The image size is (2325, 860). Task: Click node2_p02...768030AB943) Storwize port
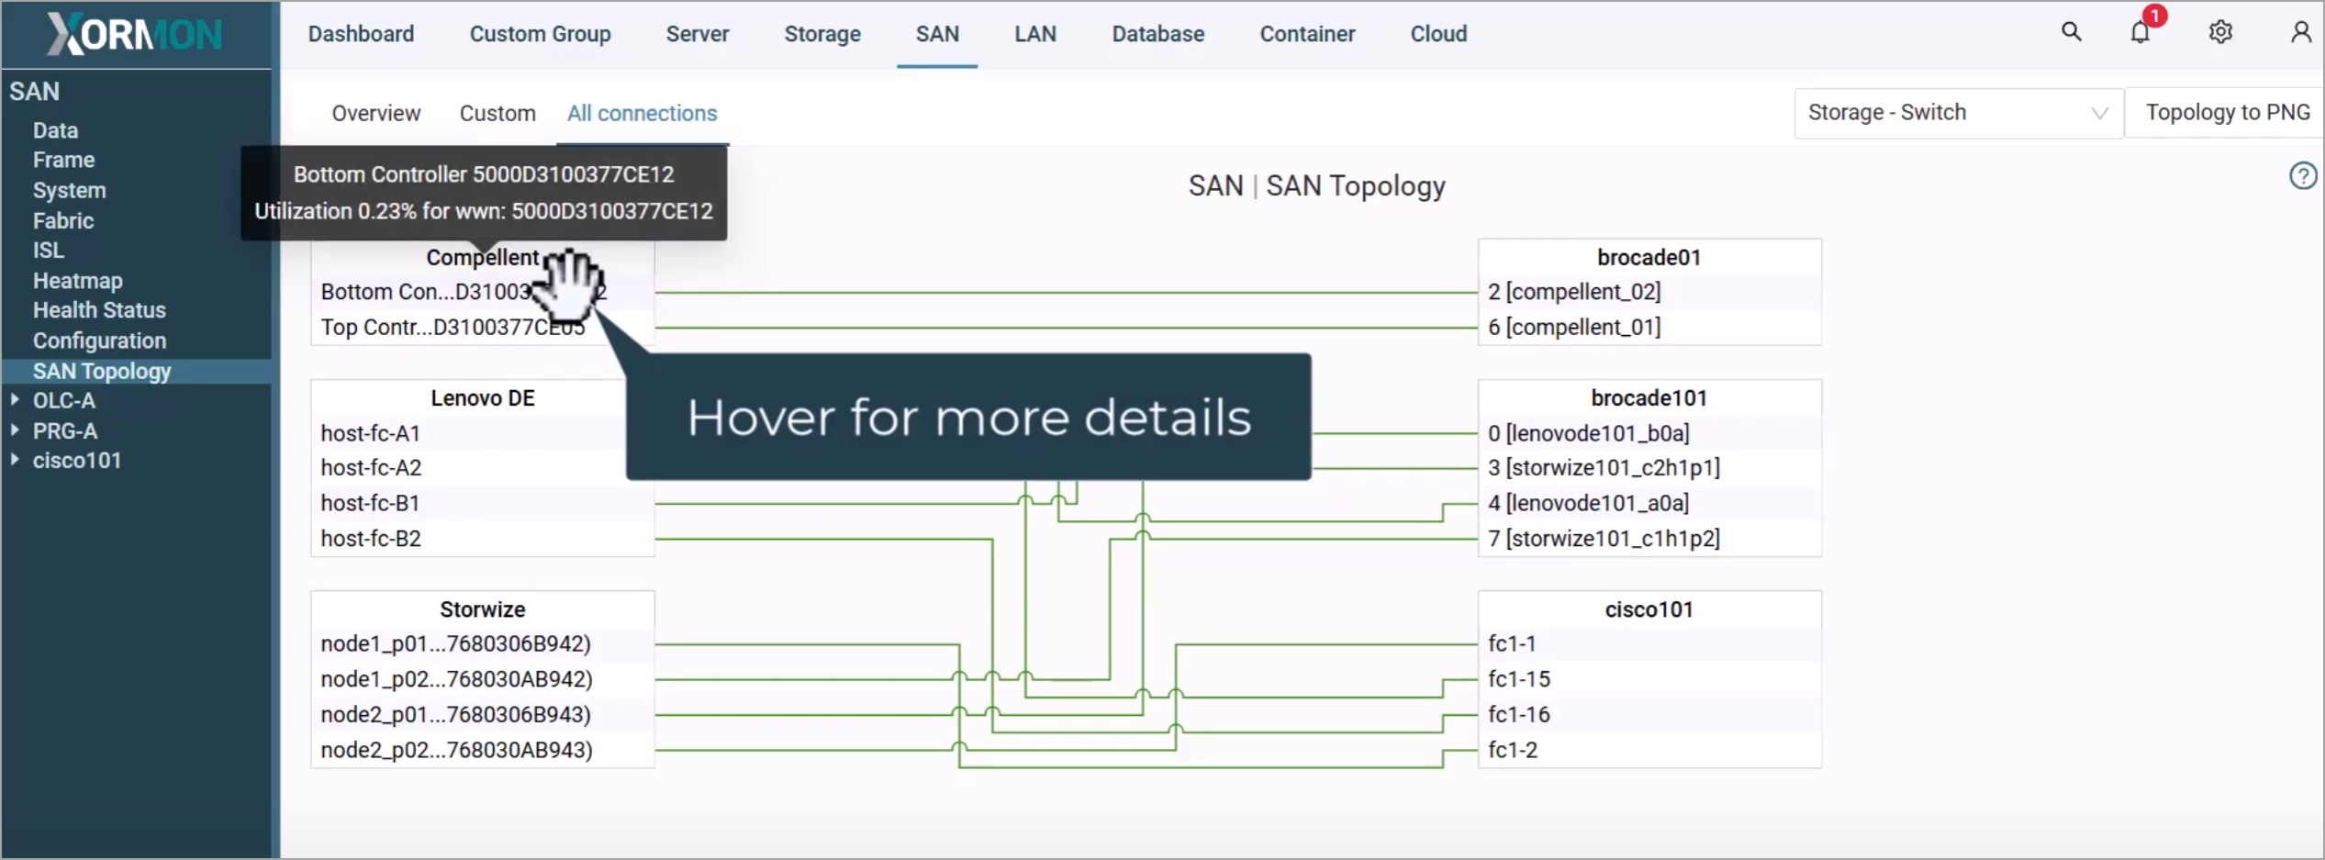(456, 750)
